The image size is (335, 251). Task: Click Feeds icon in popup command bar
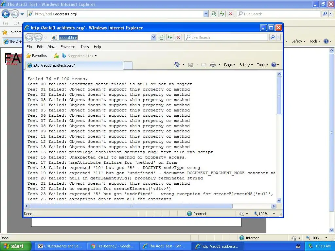(x=191, y=65)
